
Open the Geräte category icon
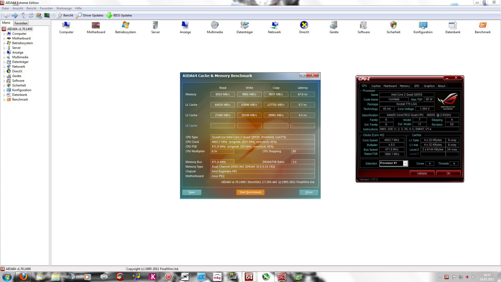coord(334,27)
